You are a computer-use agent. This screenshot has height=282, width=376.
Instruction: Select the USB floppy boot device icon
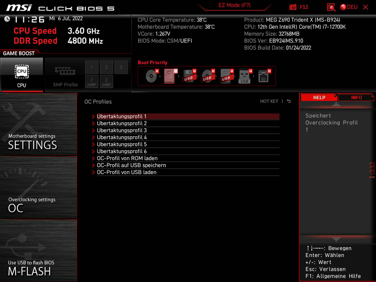coord(189,76)
